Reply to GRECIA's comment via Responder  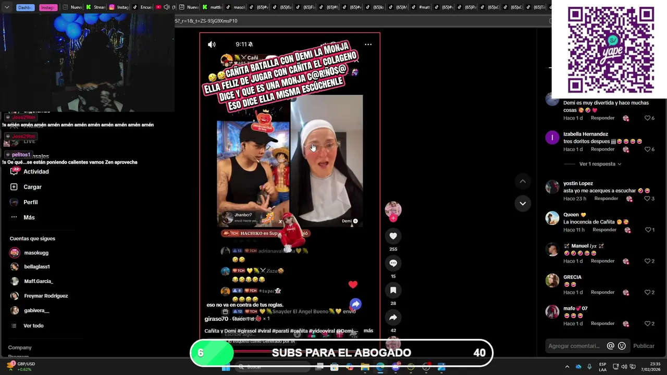(x=603, y=292)
